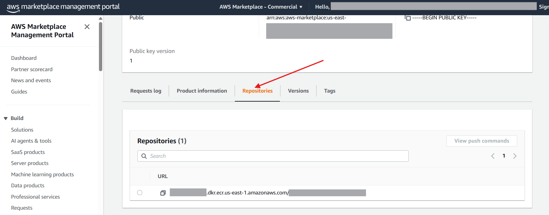Click the BEGIN PUBLIC KEY text
Screen dimensions: 549x215
click(444, 18)
